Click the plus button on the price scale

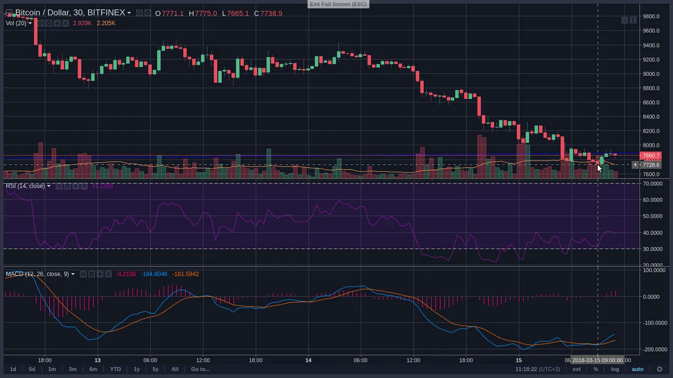[x=635, y=165]
